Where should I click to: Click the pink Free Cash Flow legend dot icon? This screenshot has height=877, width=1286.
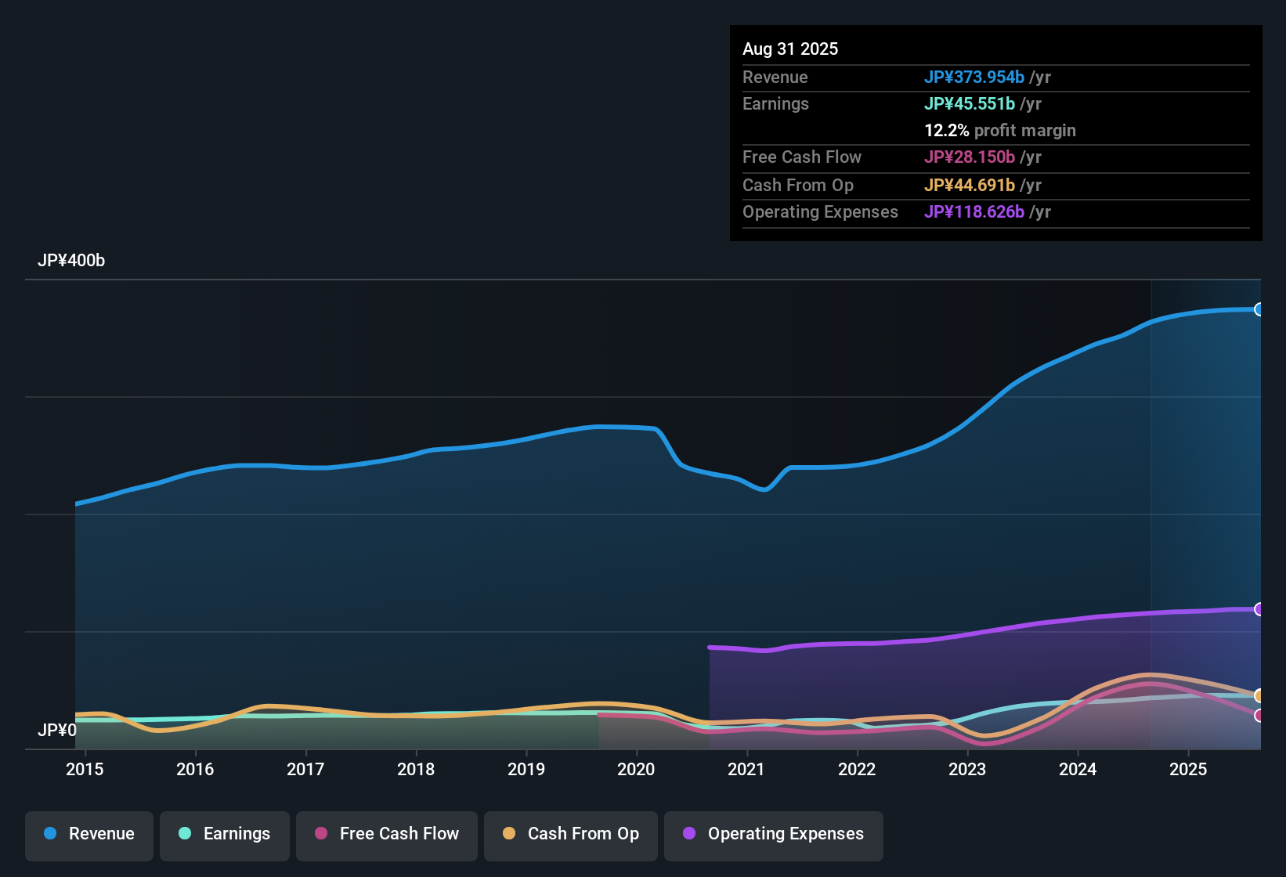pyautogui.click(x=321, y=834)
